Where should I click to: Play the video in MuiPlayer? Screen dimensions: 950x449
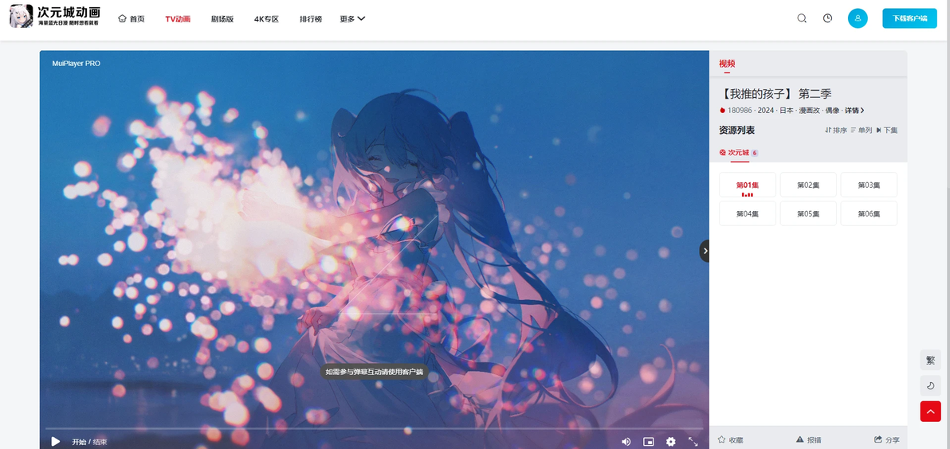pyautogui.click(x=55, y=441)
